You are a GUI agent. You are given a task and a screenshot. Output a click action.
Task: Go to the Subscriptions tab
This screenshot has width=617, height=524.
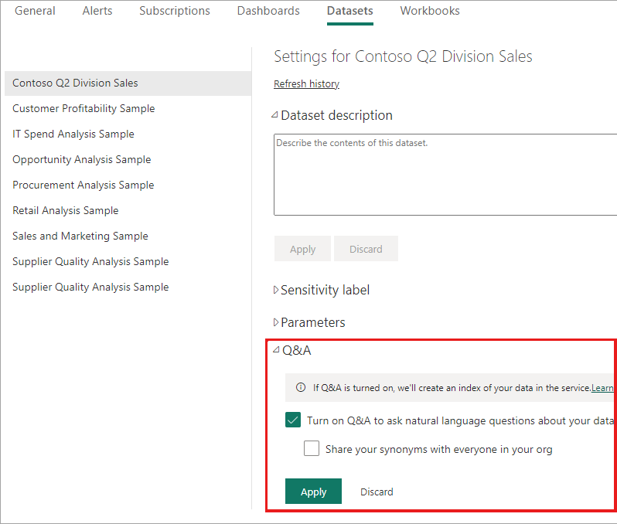[x=175, y=11]
